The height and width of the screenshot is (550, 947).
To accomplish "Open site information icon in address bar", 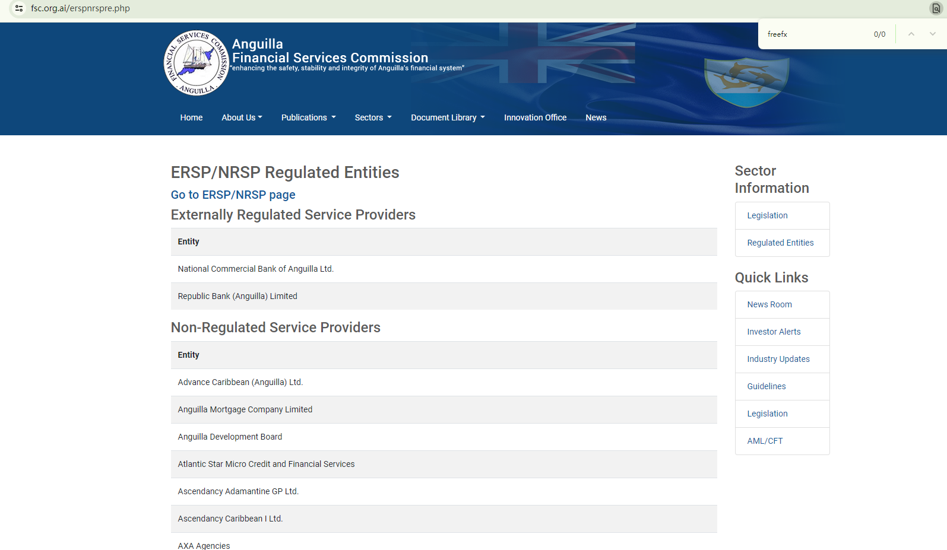I will [19, 8].
